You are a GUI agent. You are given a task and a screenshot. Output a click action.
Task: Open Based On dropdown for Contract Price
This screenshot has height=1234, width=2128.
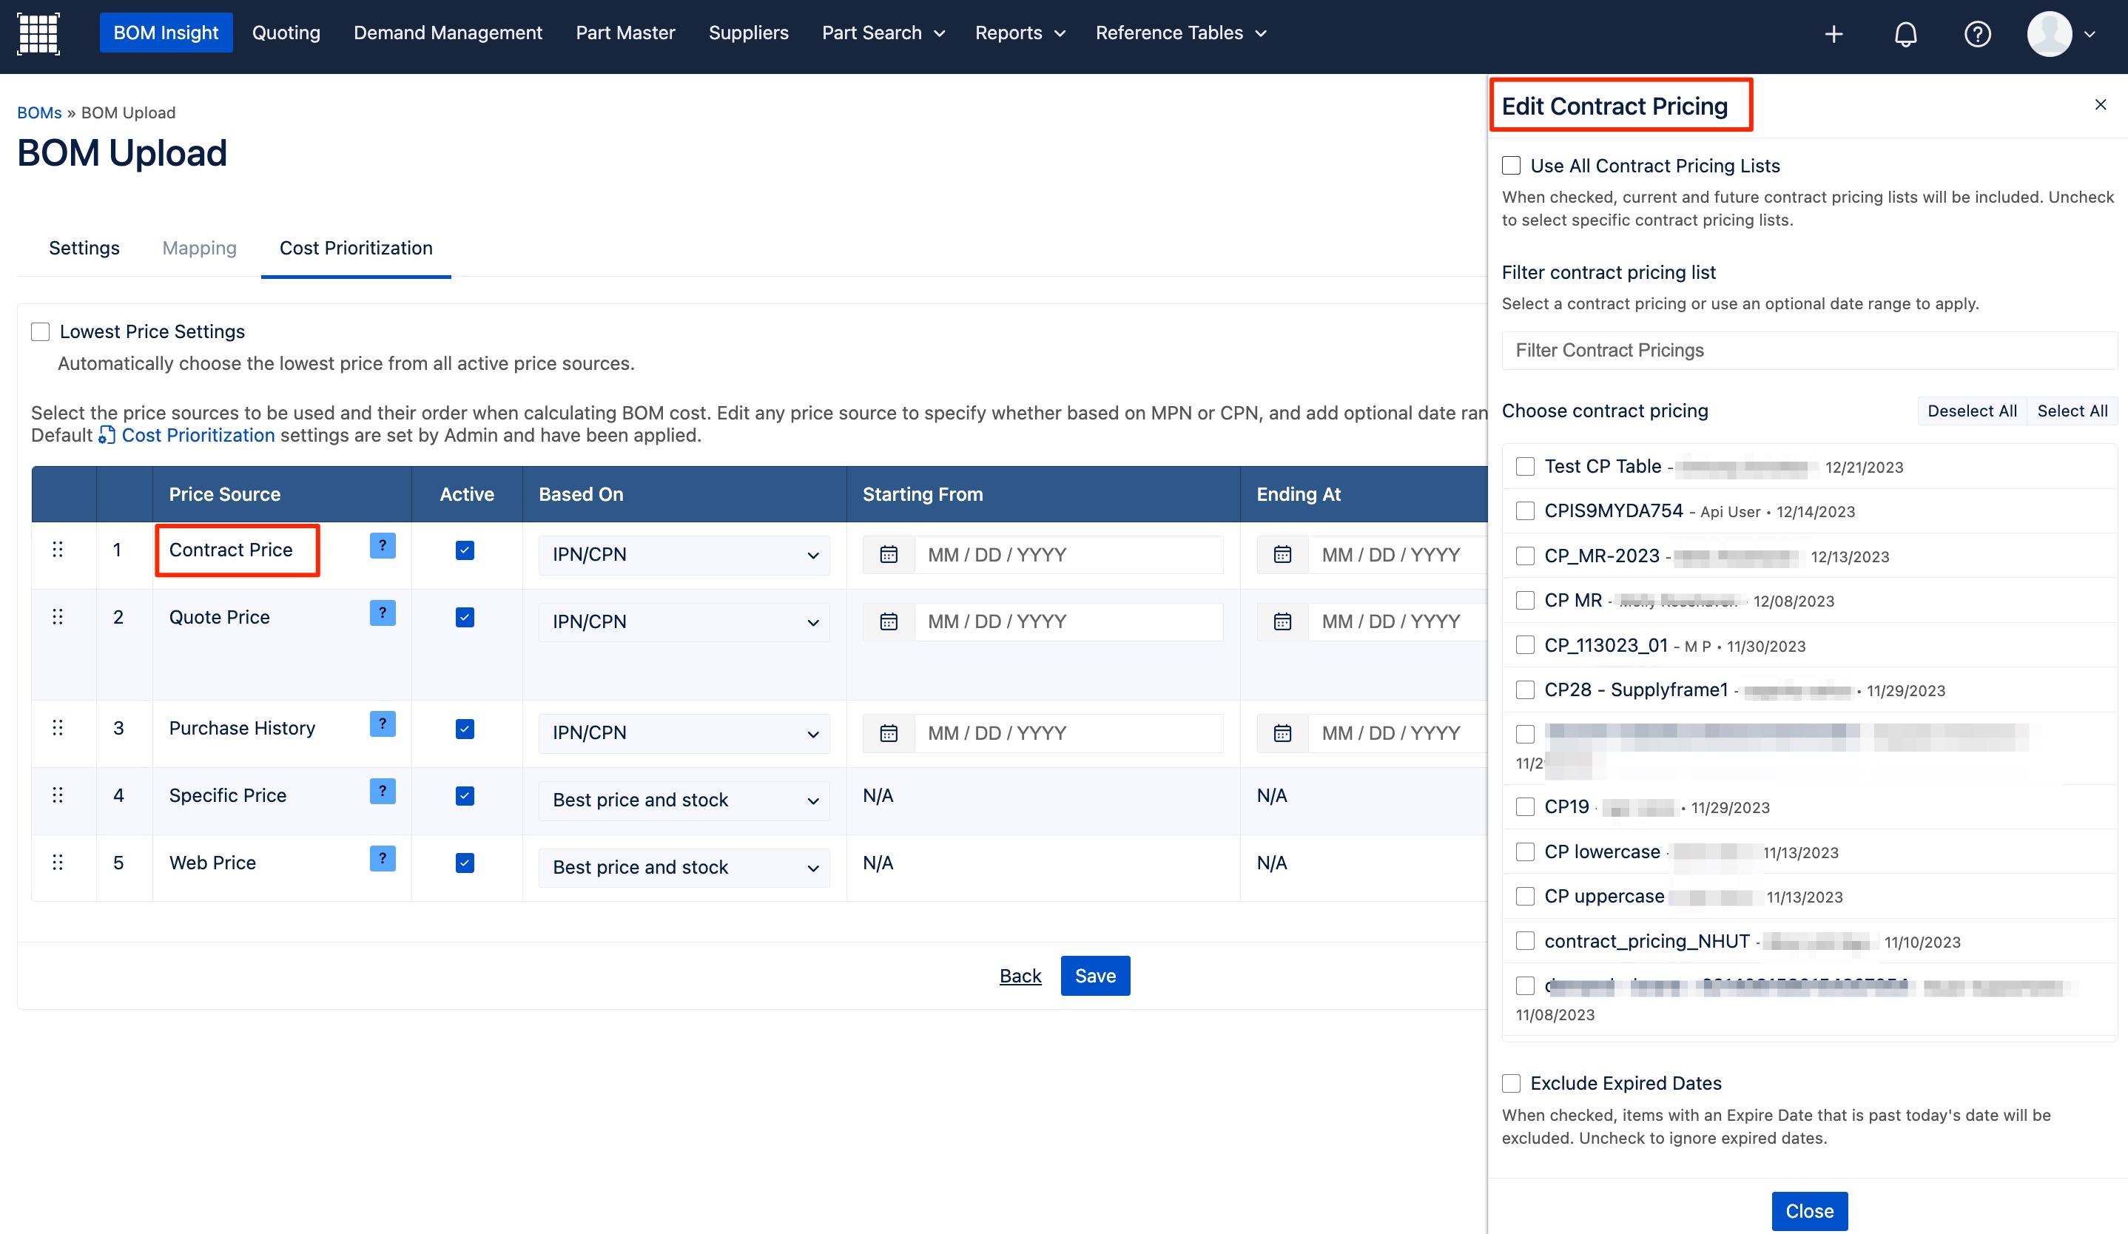pyautogui.click(x=684, y=555)
